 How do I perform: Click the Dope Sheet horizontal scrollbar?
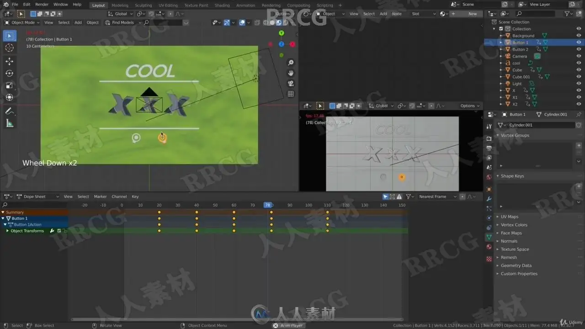click(237, 319)
